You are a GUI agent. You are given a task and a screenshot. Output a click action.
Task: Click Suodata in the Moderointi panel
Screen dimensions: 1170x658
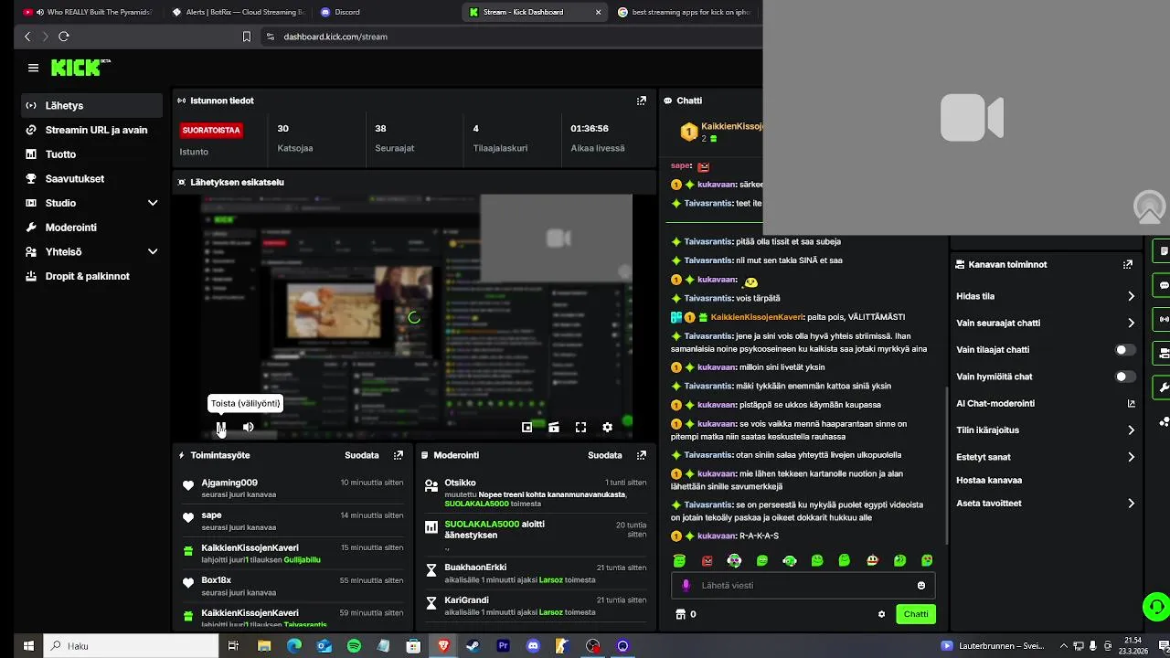click(605, 455)
